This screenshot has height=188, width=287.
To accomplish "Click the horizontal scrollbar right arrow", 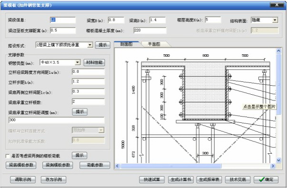I will (273, 166).
